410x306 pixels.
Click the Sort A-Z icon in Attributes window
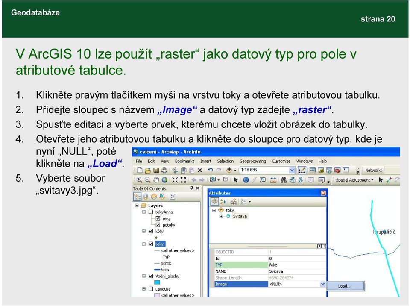223,202
